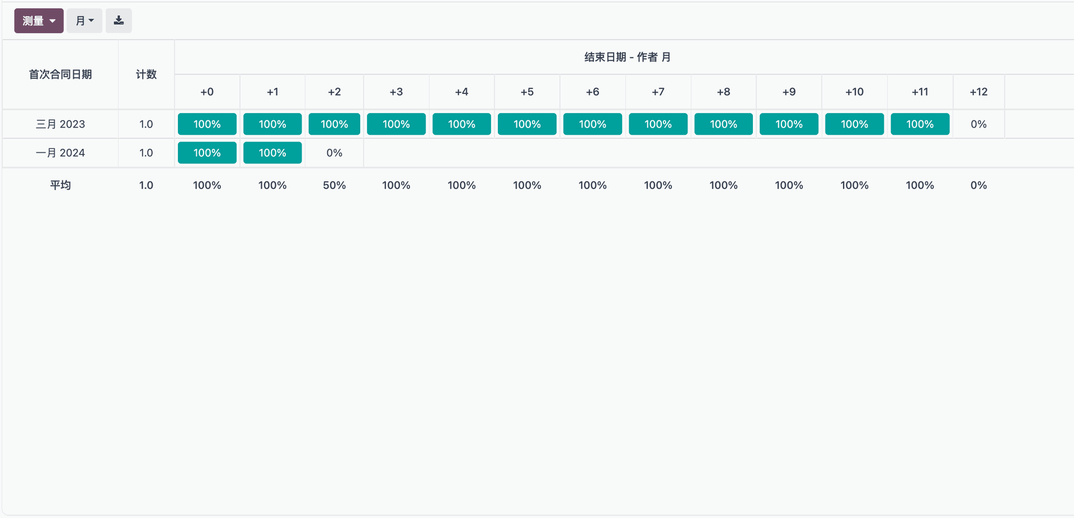
Task: Click the +6 cell in 三月 2023 row
Action: [x=592, y=124]
